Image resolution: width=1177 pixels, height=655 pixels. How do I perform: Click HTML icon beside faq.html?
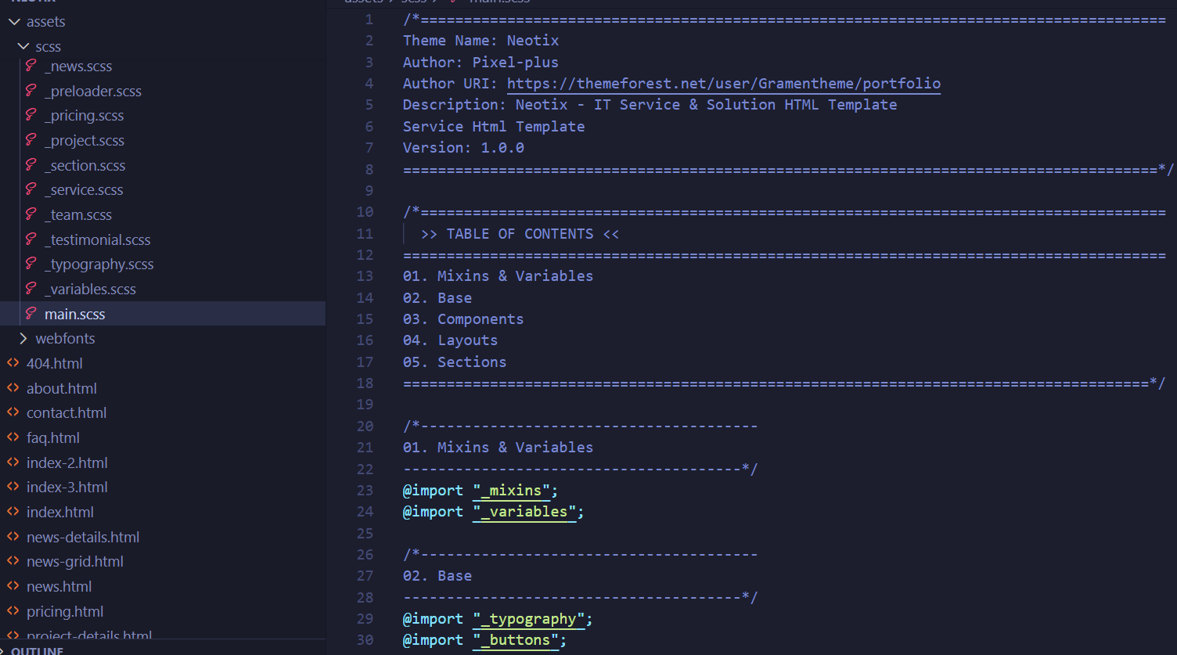pyautogui.click(x=13, y=437)
